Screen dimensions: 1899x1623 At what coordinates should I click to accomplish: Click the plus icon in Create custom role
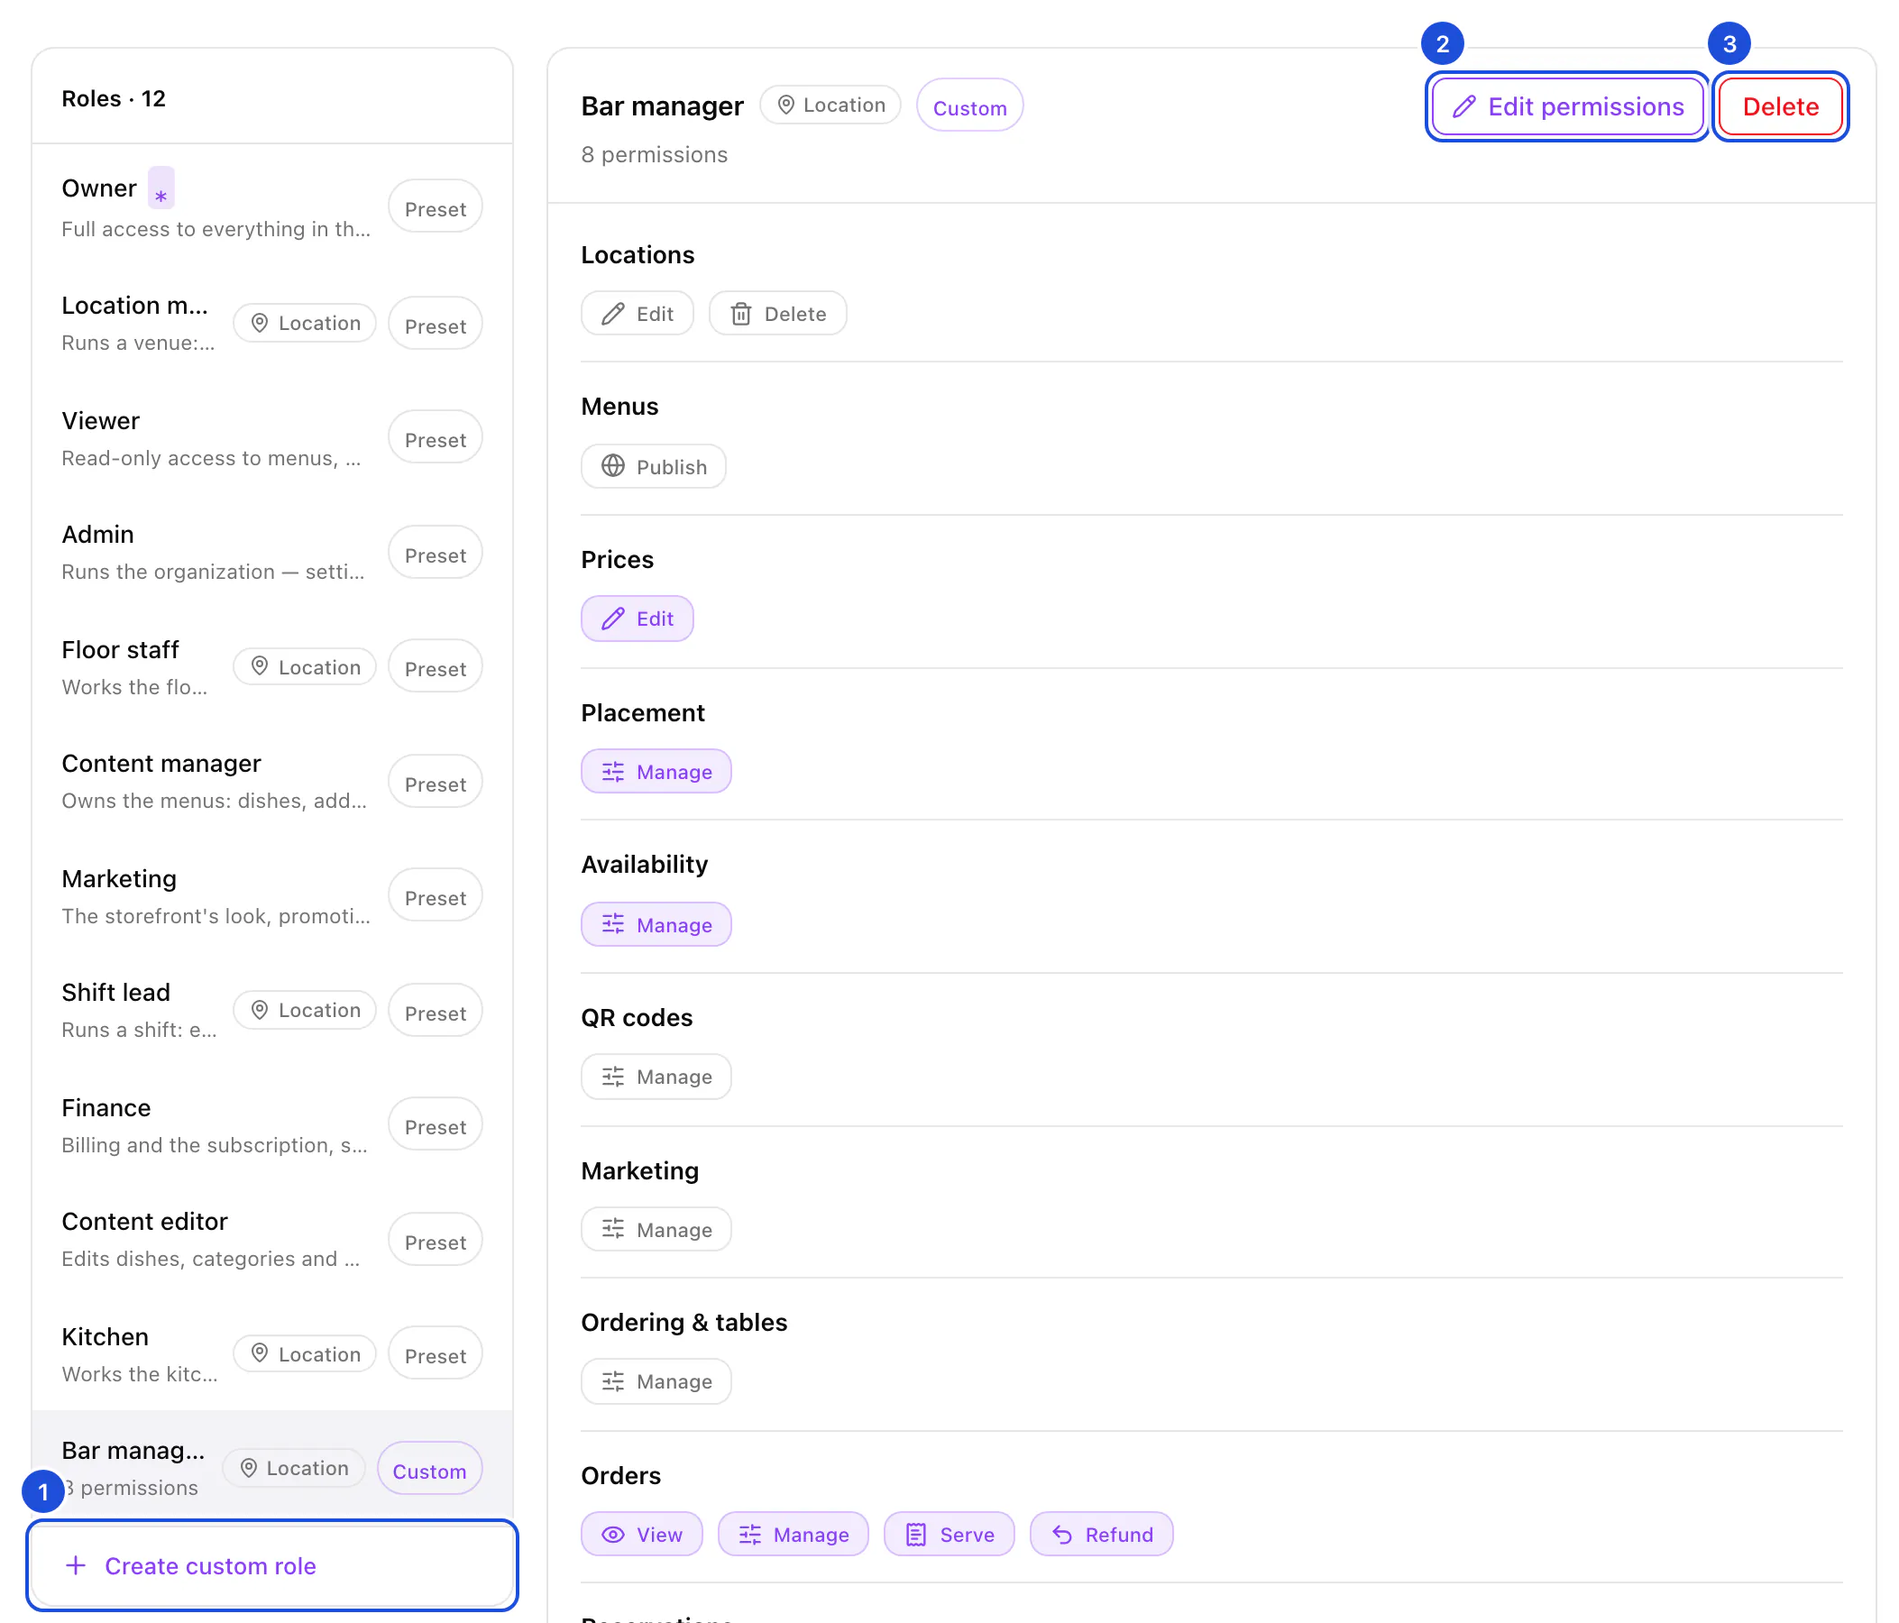coord(76,1565)
